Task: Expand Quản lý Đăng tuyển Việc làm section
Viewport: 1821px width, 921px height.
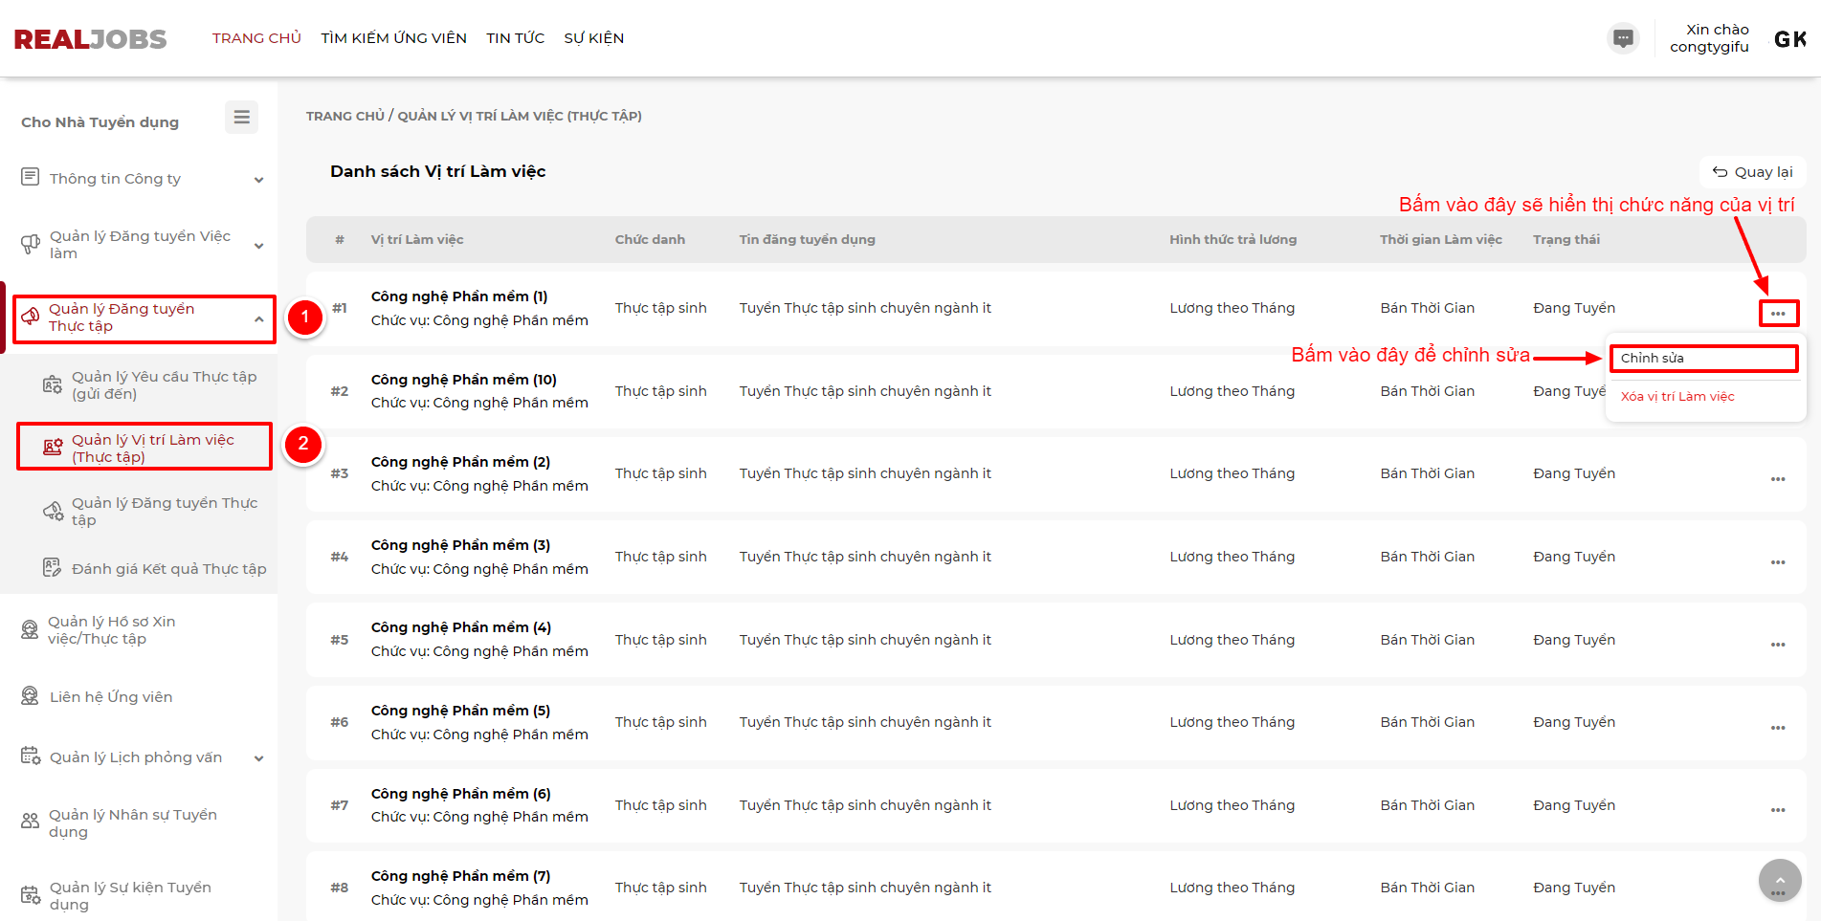Action: click(258, 246)
